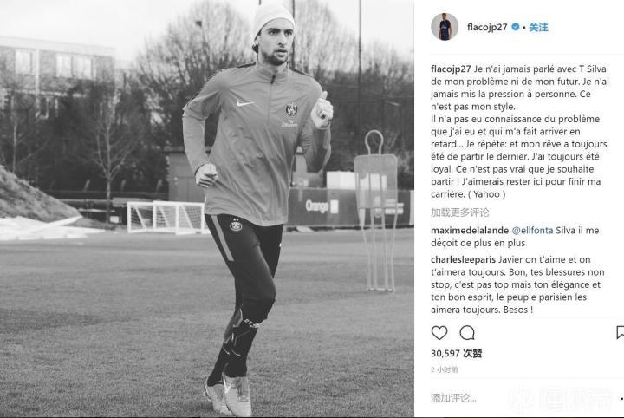The width and height of the screenshot is (624, 418).
Task: Follow flacojp27 with the 关注 button
Action: tap(538, 27)
